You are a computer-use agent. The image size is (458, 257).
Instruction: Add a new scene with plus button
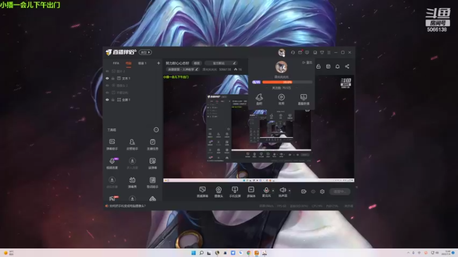(x=159, y=63)
